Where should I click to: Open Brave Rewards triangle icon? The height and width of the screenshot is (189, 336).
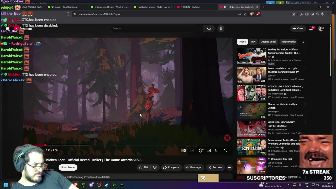(x=258, y=14)
